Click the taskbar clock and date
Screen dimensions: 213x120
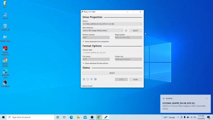point(201,117)
